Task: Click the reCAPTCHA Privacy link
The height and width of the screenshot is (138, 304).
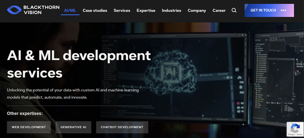Action: coord(291,135)
